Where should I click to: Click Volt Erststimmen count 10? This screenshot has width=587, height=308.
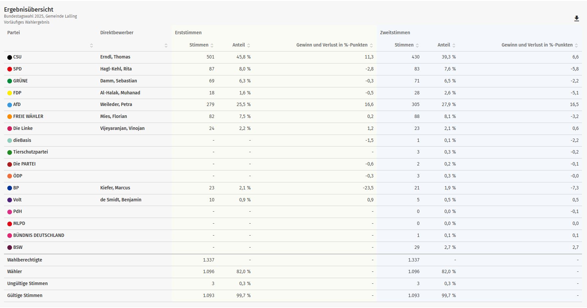click(x=212, y=200)
